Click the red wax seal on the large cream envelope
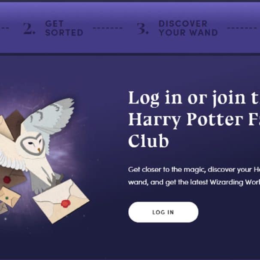 [x=66, y=204]
